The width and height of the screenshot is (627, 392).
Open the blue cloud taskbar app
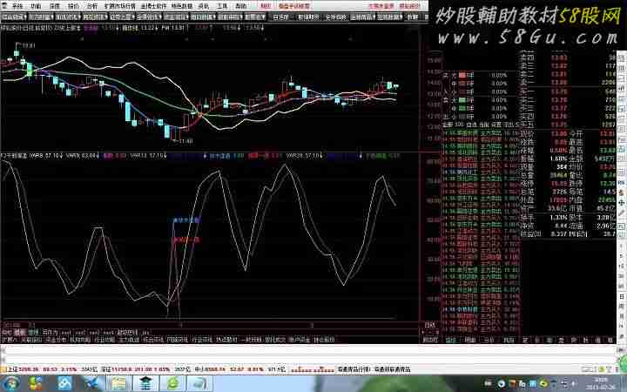pos(64,383)
